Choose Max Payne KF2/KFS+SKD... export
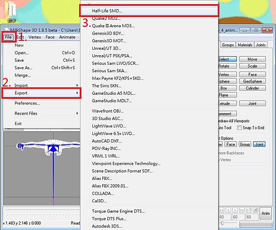Screen dimensions: 276x230 (x=149, y=78)
